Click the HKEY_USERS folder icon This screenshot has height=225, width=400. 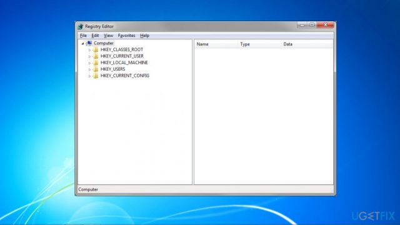96,69
